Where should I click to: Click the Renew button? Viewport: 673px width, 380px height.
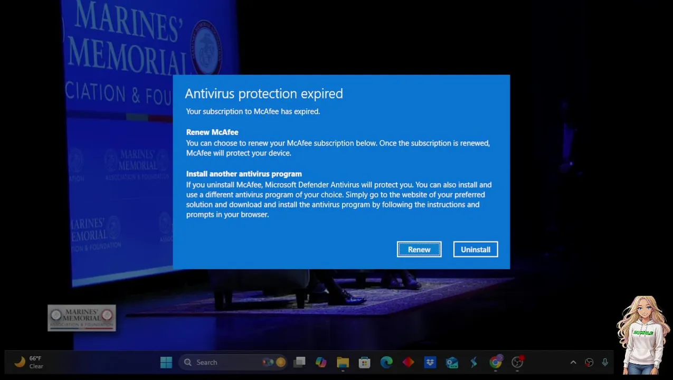coord(419,250)
